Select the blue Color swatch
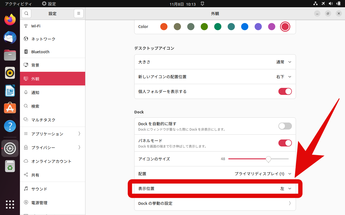The height and width of the screenshot is (215, 345). click(244, 26)
